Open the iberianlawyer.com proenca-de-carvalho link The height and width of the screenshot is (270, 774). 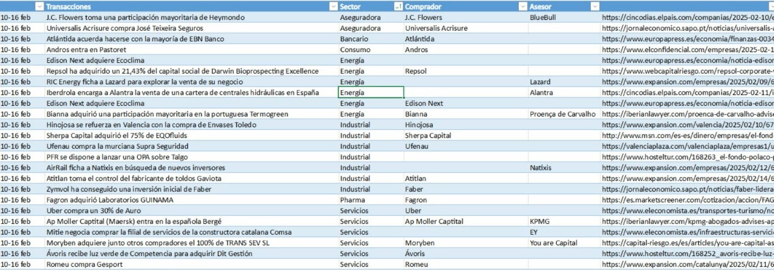pyautogui.click(x=688, y=114)
